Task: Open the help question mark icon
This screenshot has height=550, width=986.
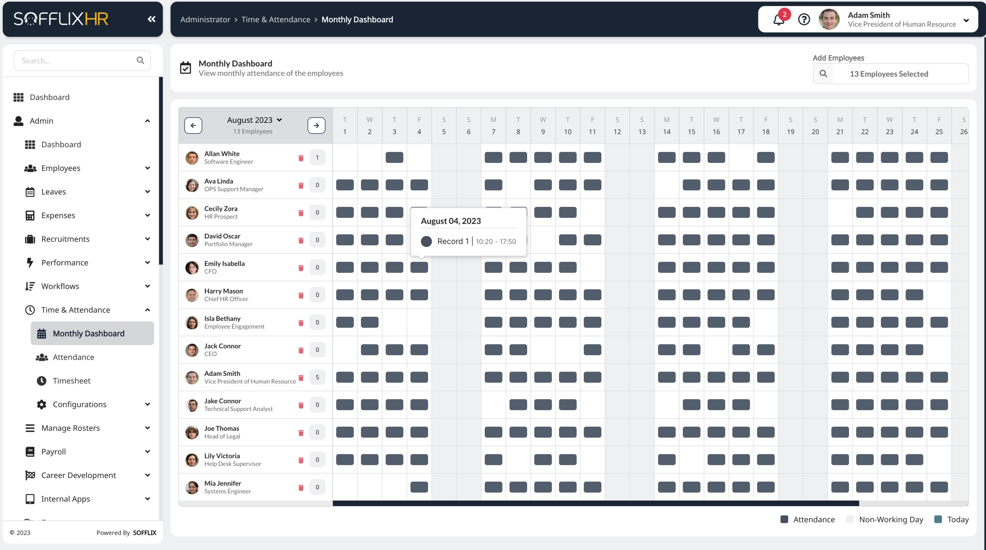Action: [804, 19]
